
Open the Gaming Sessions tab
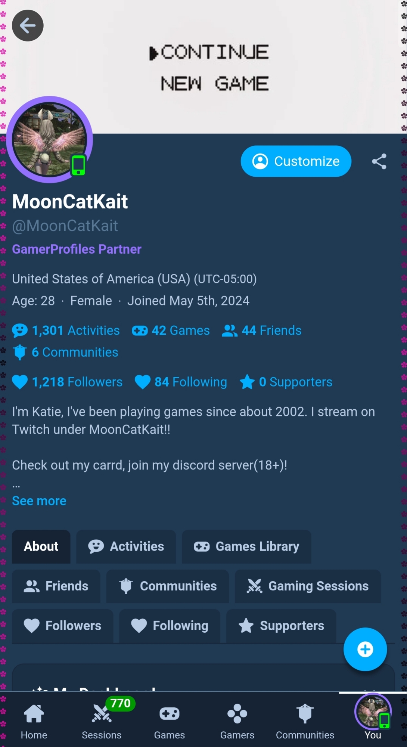(x=308, y=586)
